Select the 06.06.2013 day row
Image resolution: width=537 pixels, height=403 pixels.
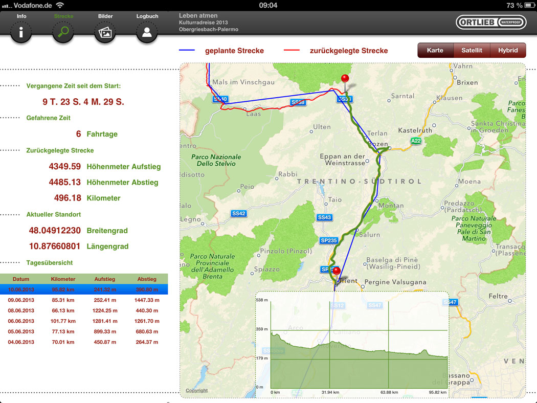pos(84,321)
